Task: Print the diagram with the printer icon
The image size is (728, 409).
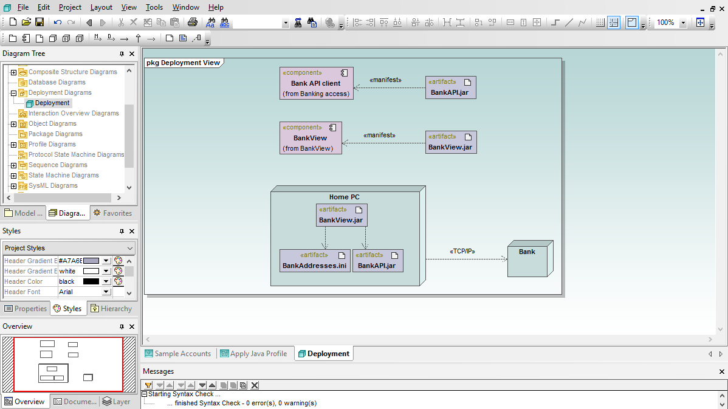Action: coord(192,22)
